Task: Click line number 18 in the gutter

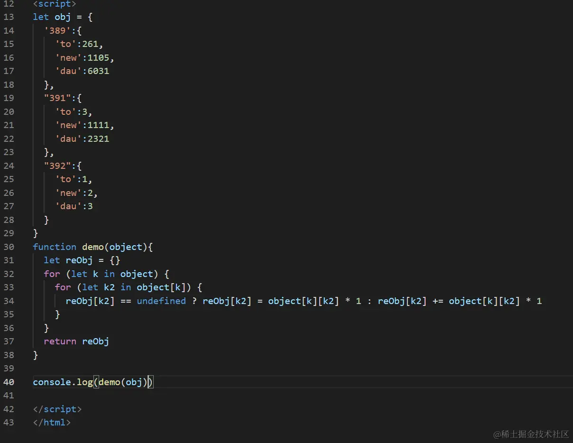Action: coord(9,84)
